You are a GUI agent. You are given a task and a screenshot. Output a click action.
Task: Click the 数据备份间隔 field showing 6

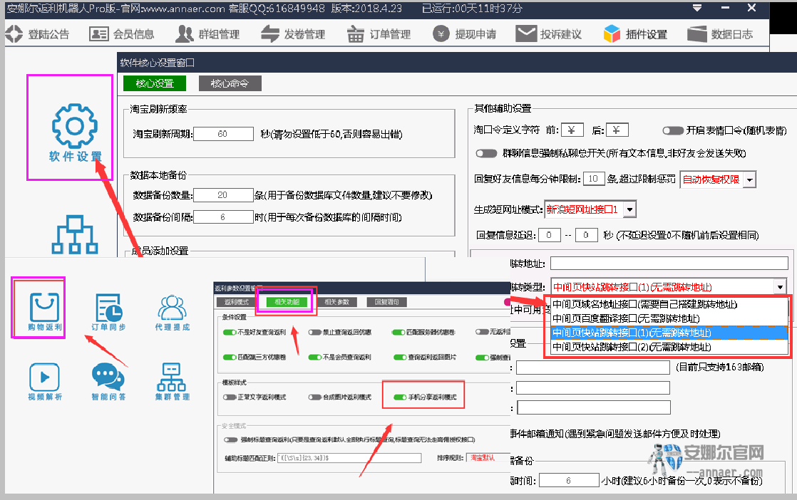coord(223,217)
